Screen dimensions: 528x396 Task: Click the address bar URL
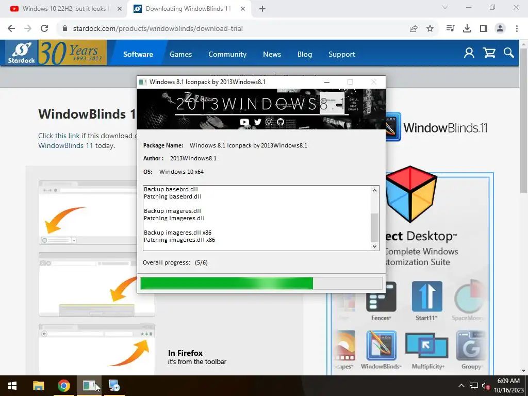(x=158, y=29)
